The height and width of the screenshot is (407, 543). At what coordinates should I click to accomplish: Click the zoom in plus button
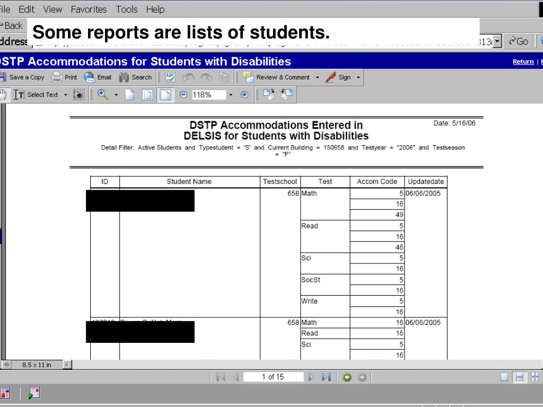coord(244,95)
